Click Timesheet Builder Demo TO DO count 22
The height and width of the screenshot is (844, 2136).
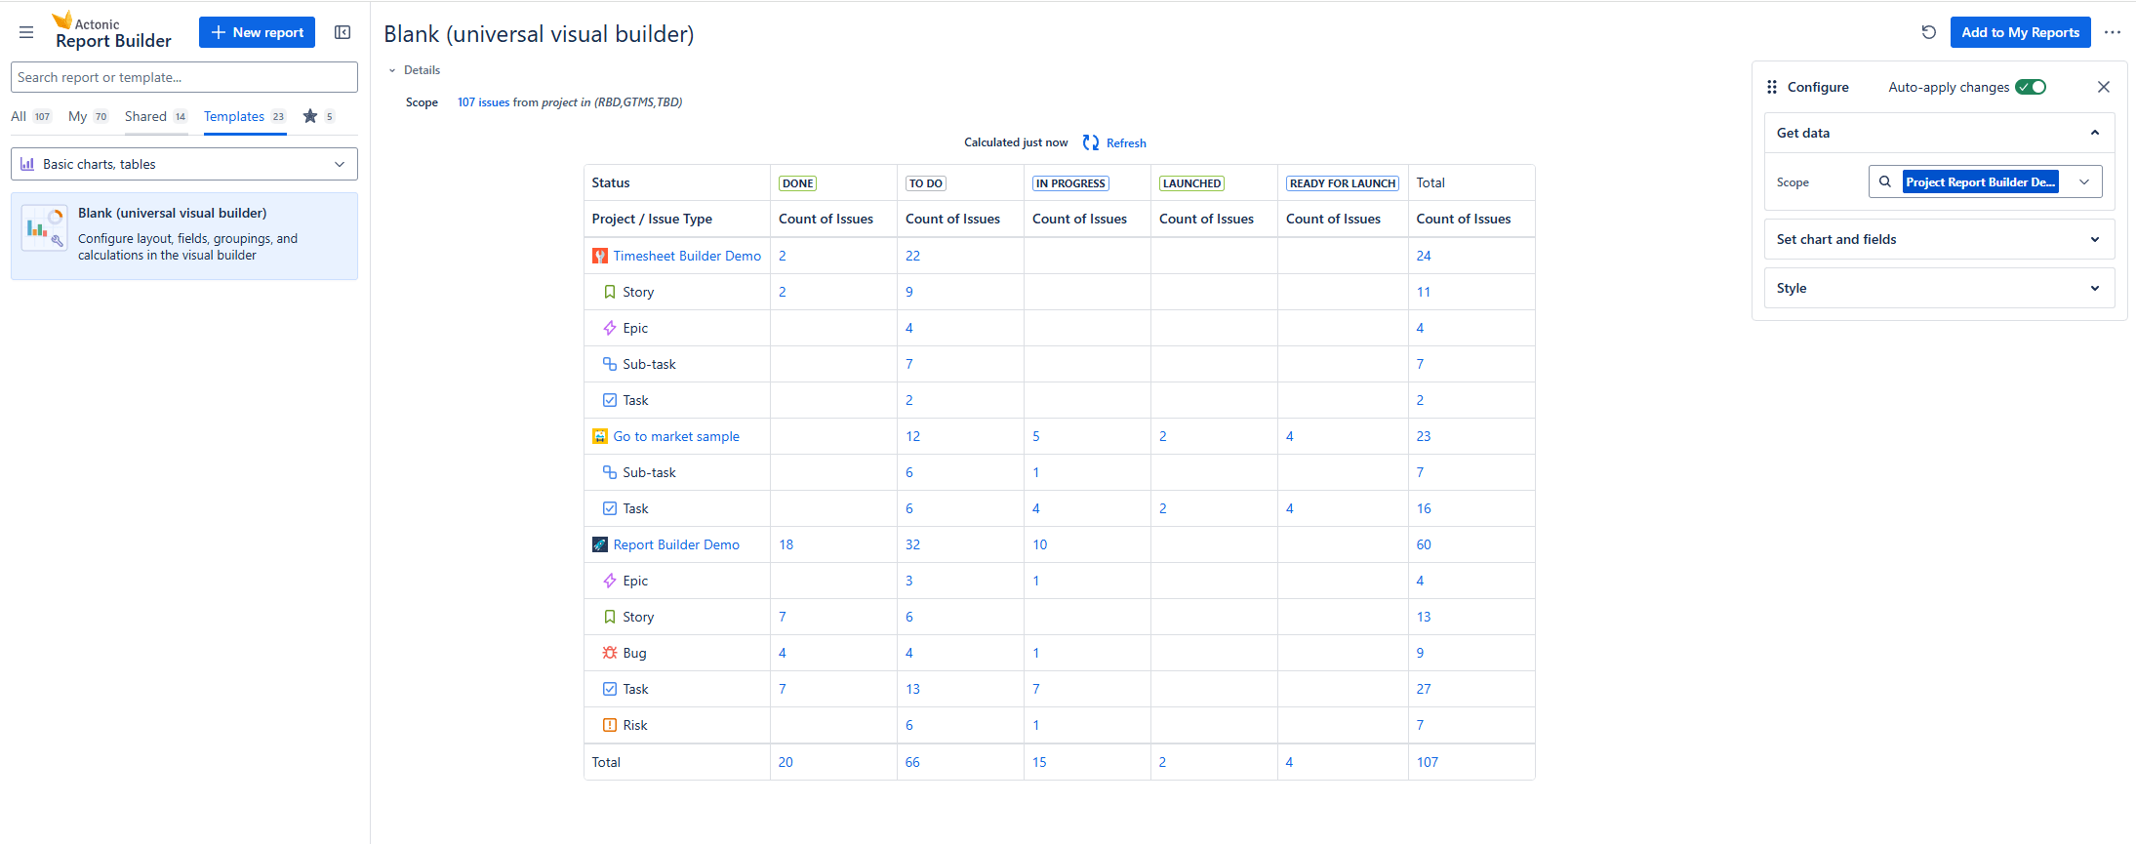pyautogui.click(x=912, y=256)
